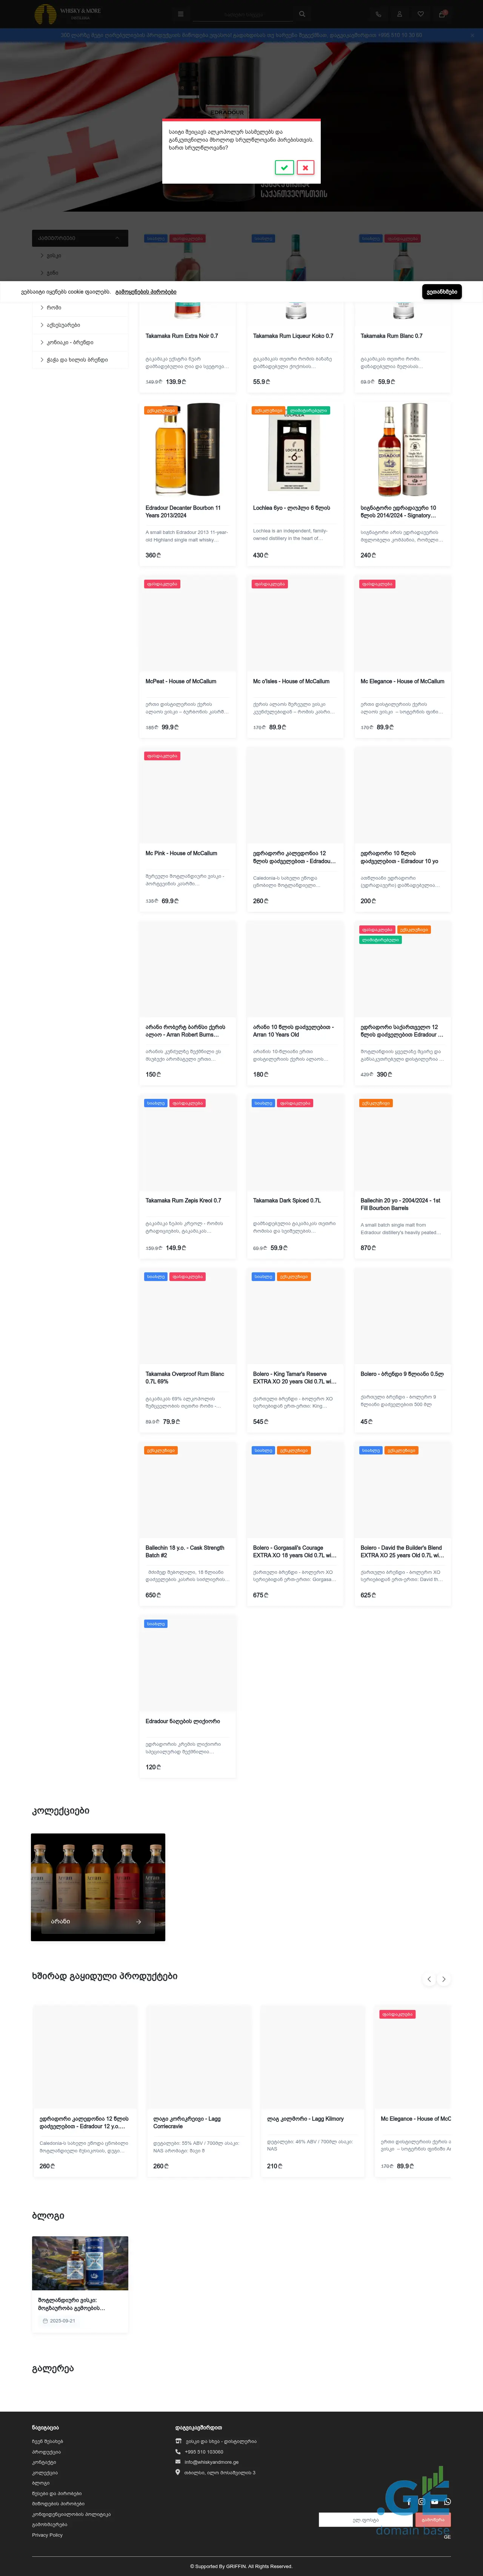Open the wishlist heart icon
Viewport: 483px width, 2576px height.
420,14
